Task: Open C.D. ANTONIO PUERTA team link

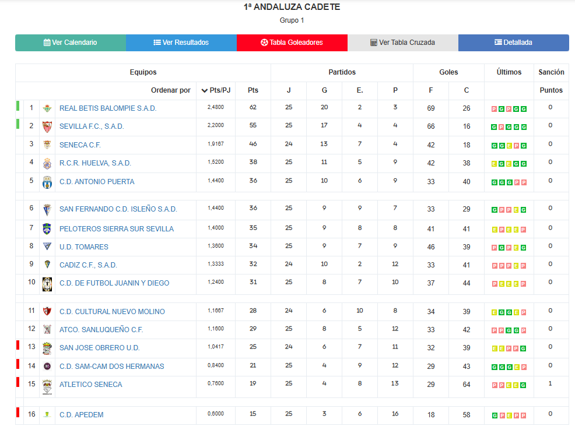Action: pyautogui.click(x=97, y=182)
